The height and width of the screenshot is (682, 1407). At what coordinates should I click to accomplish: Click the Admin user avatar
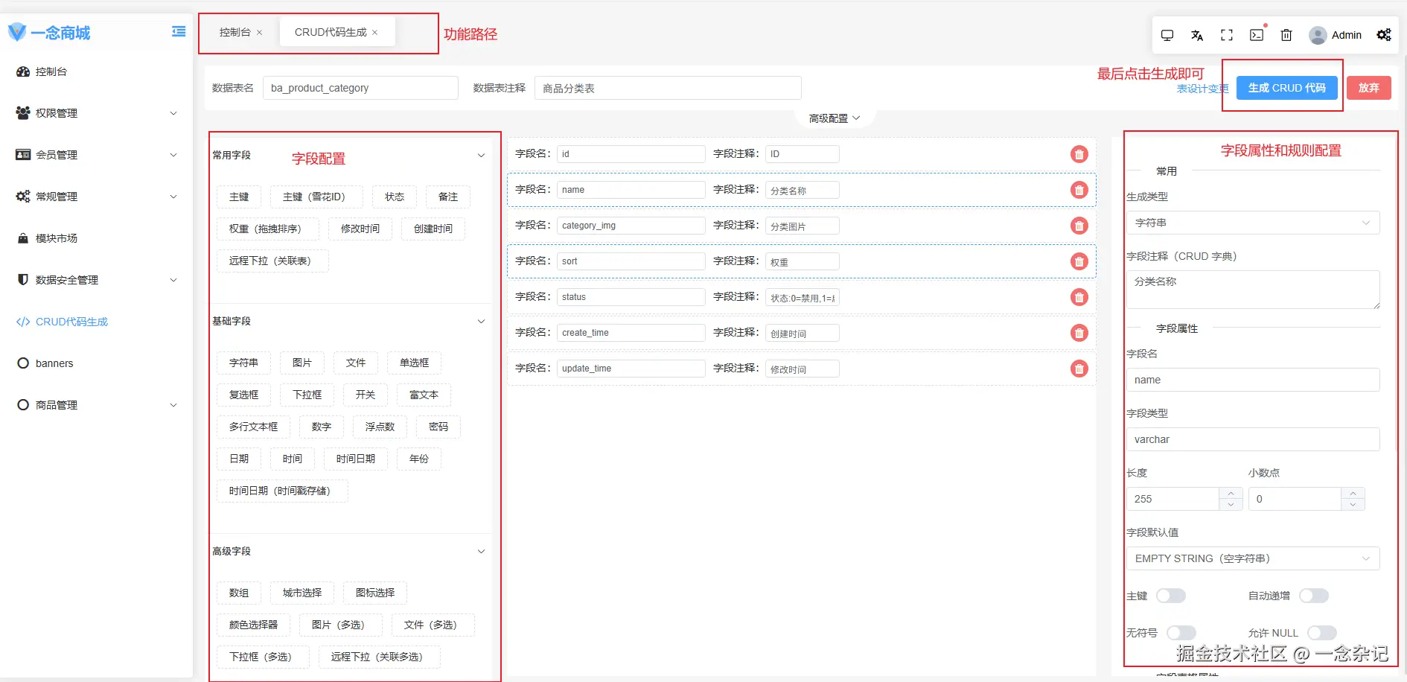pos(1318,35)
